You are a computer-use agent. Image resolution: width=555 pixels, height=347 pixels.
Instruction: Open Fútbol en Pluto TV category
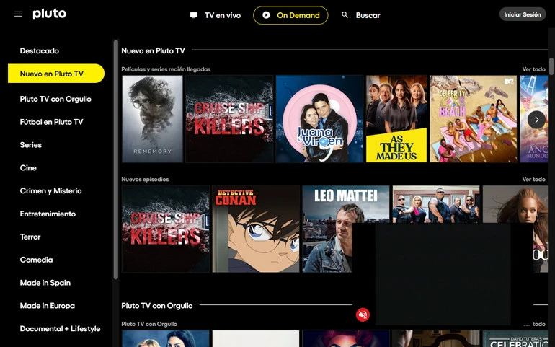(52, 122)
